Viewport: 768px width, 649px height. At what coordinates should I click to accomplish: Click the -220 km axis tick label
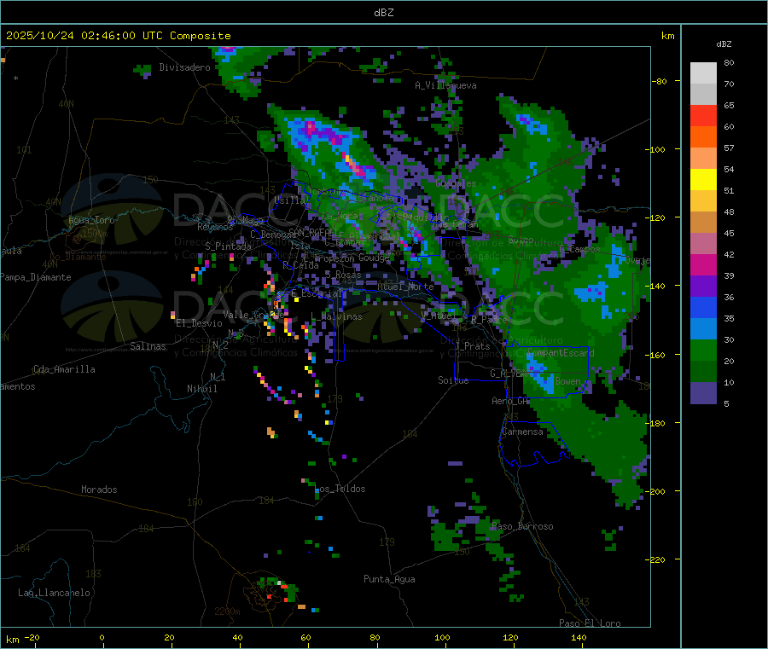(x=657, y=560)
